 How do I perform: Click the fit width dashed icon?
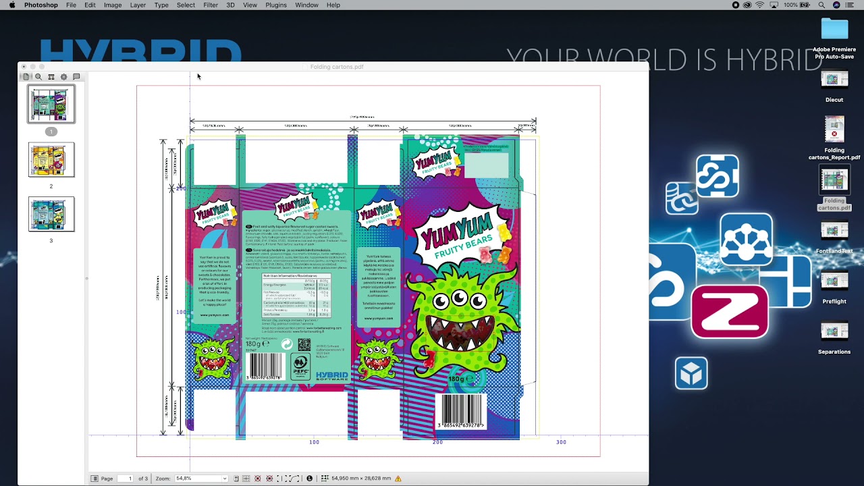coord(246,479)
